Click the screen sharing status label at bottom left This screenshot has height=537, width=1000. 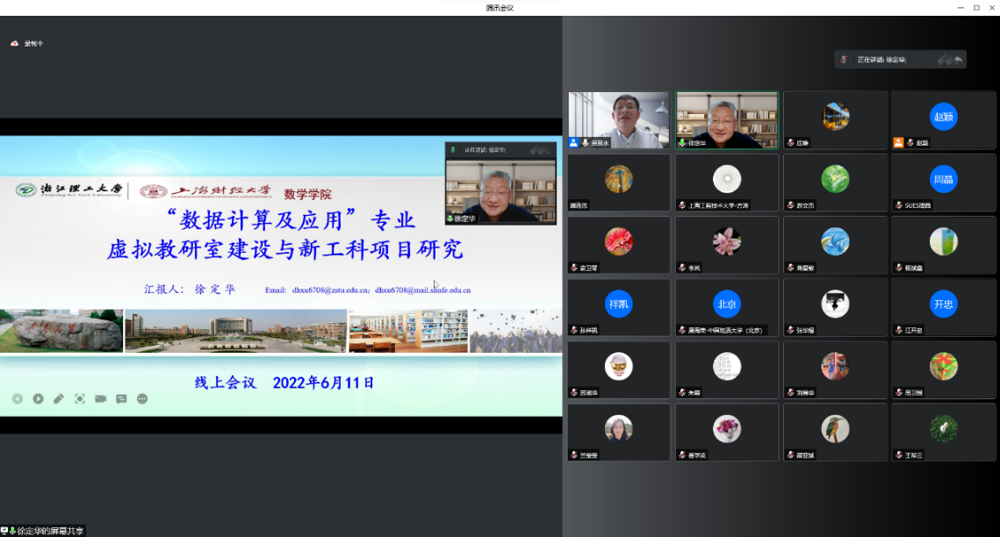(x=44, y=530)
